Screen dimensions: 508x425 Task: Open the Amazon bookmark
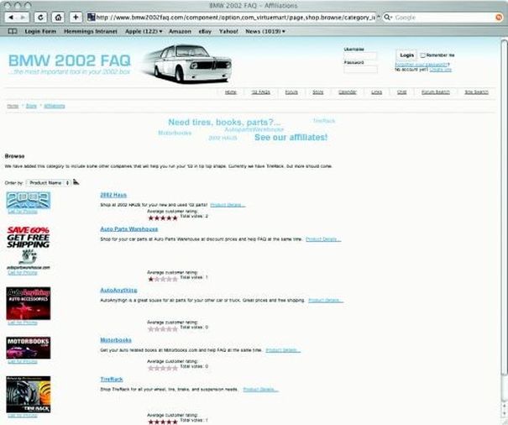[x=180, y=31]
